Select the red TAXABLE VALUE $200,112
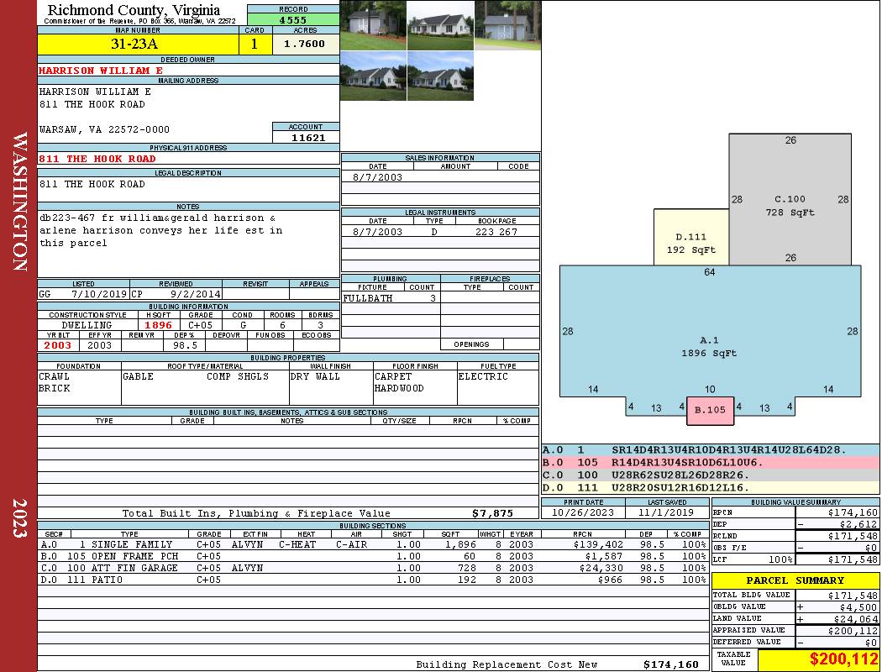Screen dimensions: 882x672 pyautogui.click(x=843, y=659)
